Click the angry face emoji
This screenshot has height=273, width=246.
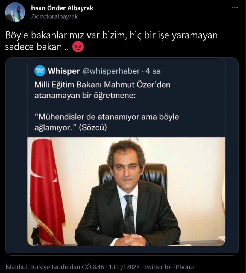coord(78,47)
